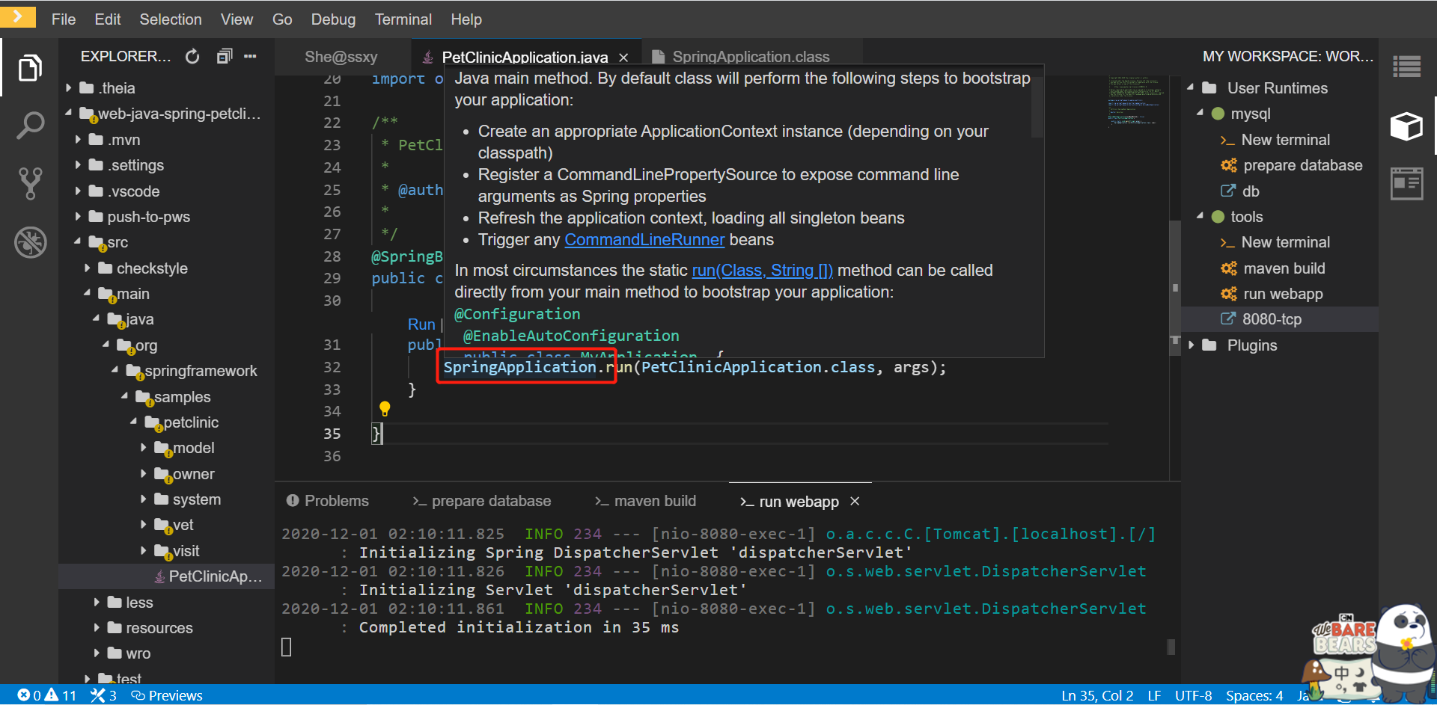Click the lightbulb quick fix icon
Image resolution: width=1437 pixels, height=705 pixels.
click(x=385, y=408)
